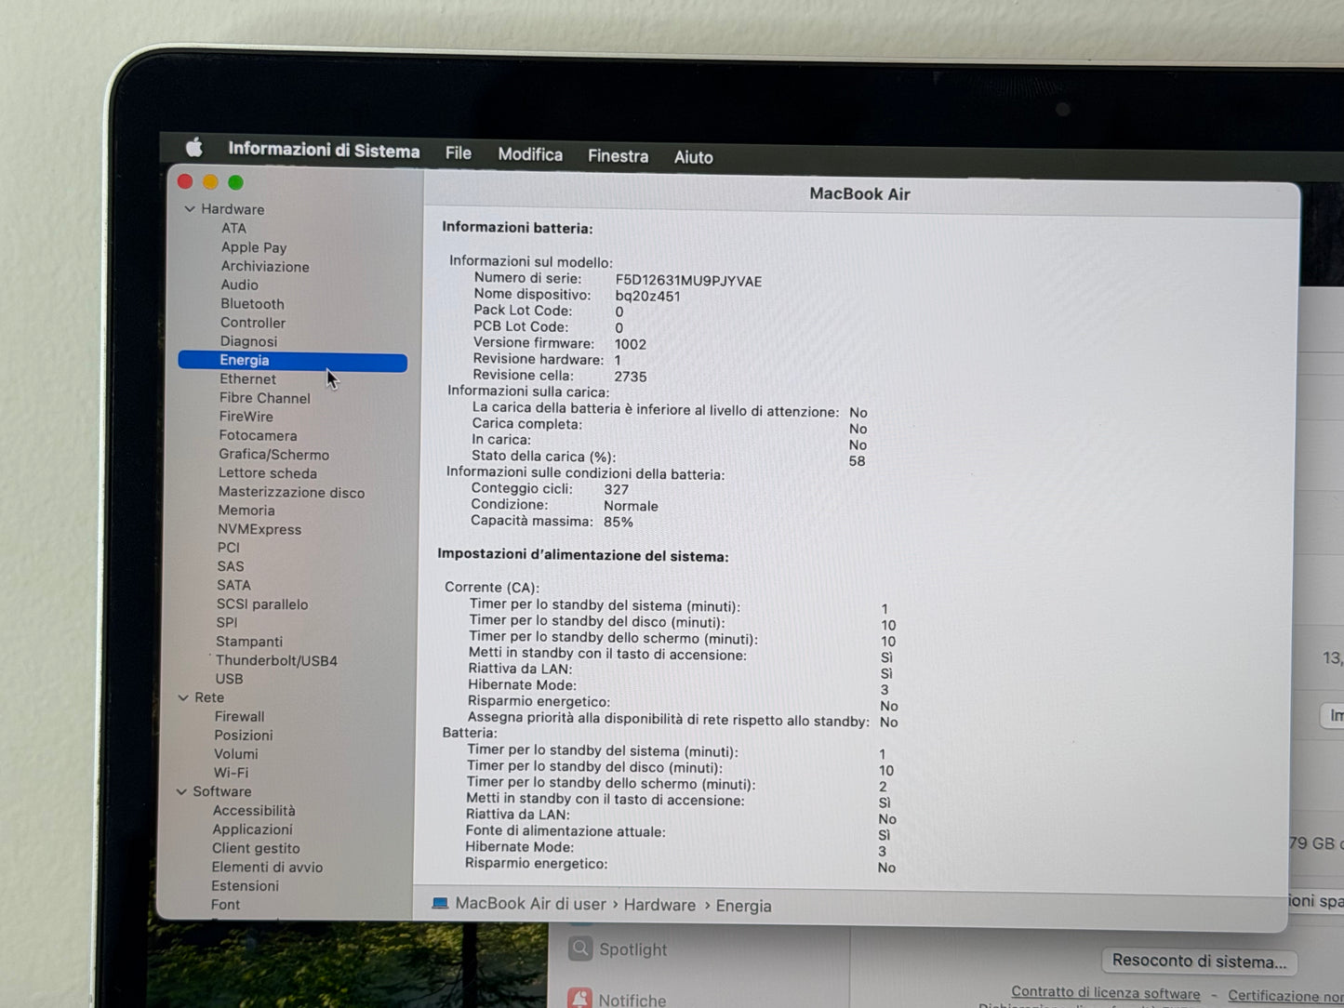Select Volumi under Rete

pos(235,754)
